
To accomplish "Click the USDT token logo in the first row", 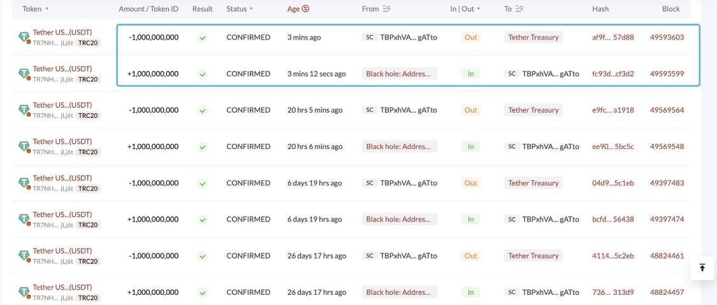I will tap(24, 37).
